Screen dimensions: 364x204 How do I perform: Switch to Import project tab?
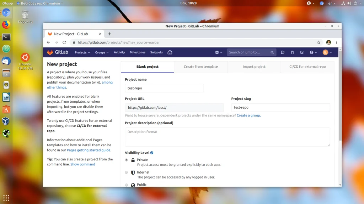pos(254,67)
